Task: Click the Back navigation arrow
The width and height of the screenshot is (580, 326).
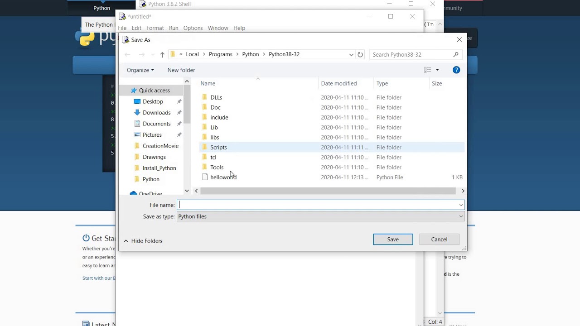Action: click(128, 55)
